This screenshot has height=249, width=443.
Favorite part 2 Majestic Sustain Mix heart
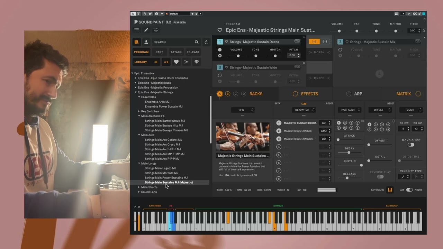pyautogui.click(x=347, y=42)
